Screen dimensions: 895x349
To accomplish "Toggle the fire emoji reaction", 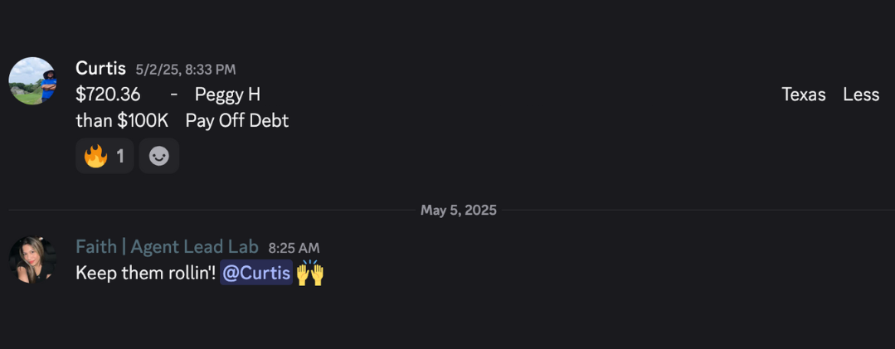I will pyautogui.click(x=105, y=156).
